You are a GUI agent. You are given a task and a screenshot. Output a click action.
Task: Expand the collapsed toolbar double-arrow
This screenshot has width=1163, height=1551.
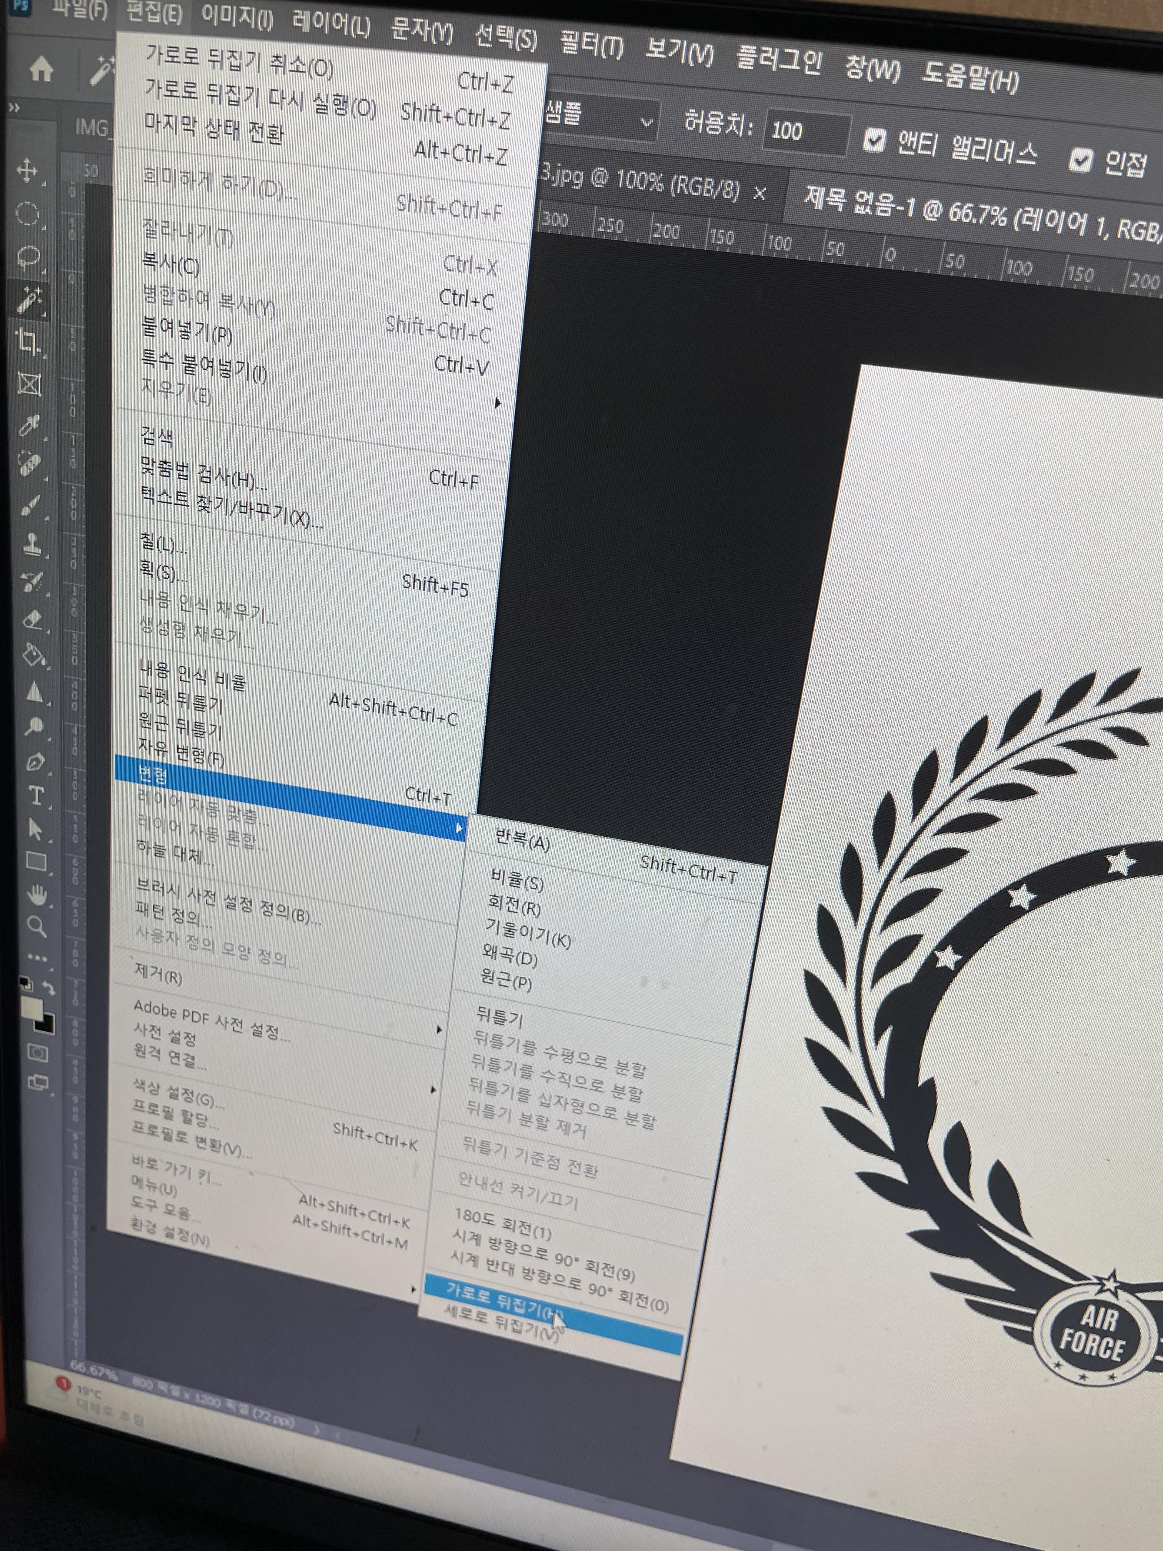pos(13,107)
